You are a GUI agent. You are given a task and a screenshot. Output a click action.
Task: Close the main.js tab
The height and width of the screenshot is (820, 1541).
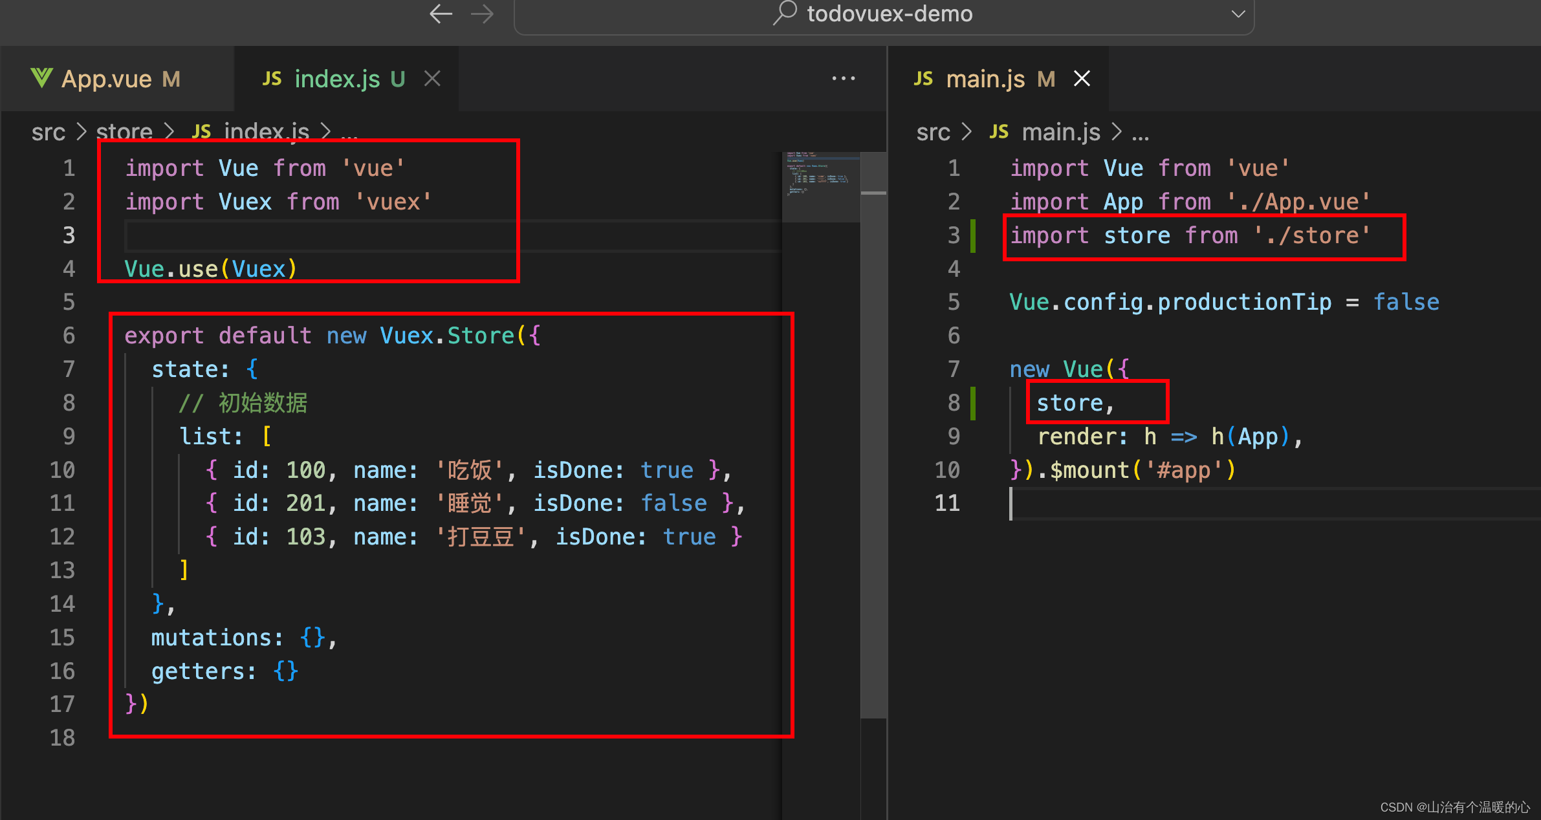[1082, 79]
